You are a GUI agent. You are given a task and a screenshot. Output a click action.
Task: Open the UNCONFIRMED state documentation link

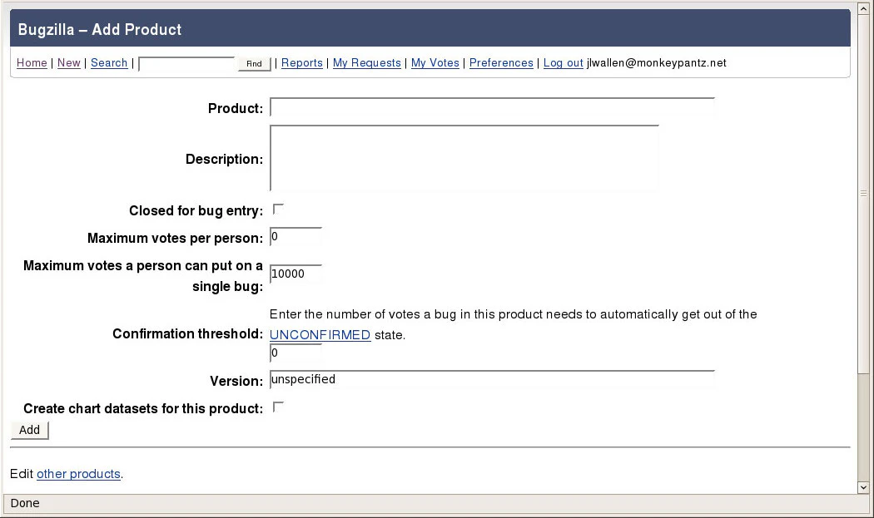320,334
